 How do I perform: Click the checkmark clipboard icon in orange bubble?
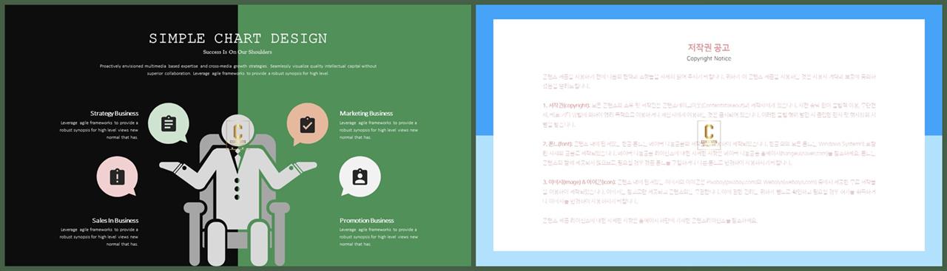coord(307,124)
